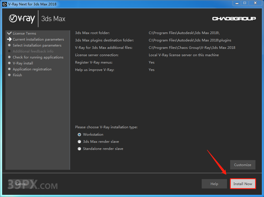Select Finish step in sidebar
The width and height of the screenshot is (264, 197).
click(17, 75)
